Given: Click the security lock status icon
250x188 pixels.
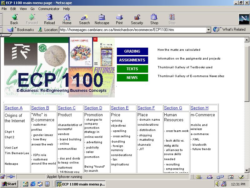Looking at the screenshot, I should coord(3,177).
